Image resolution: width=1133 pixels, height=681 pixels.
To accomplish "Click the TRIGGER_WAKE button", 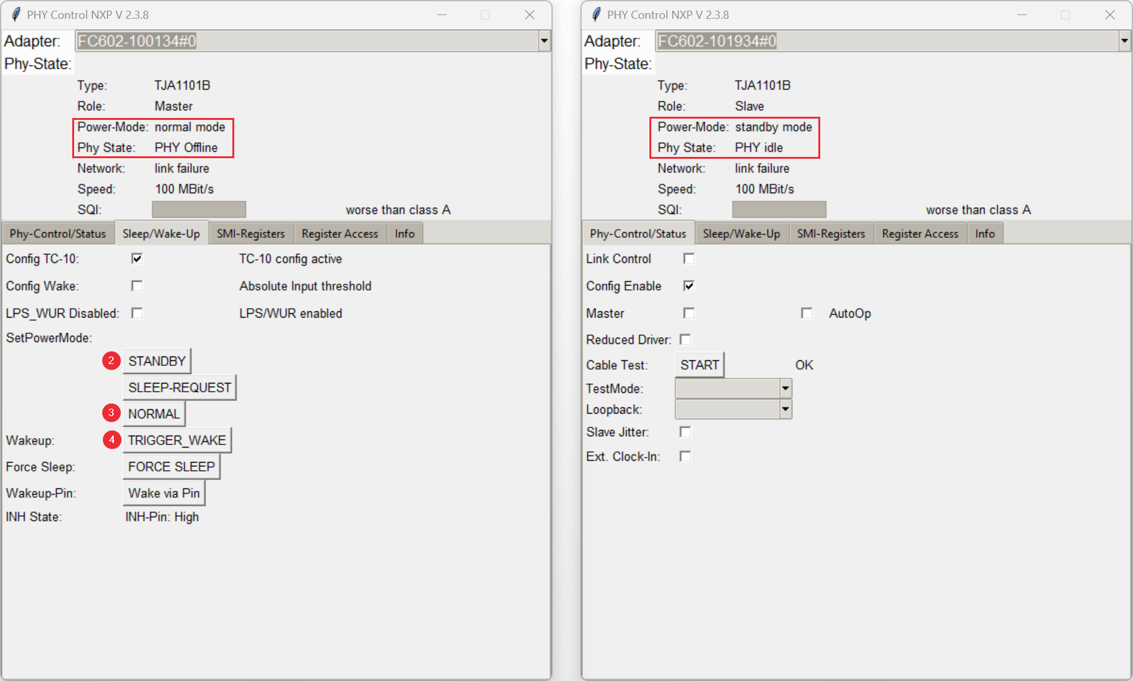I will point(176,440).
